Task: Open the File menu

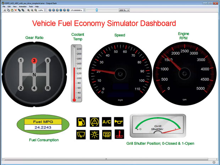Action: 4,7
